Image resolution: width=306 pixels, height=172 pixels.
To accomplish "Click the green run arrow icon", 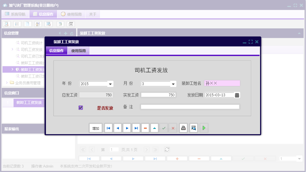I will click(204, 128).
